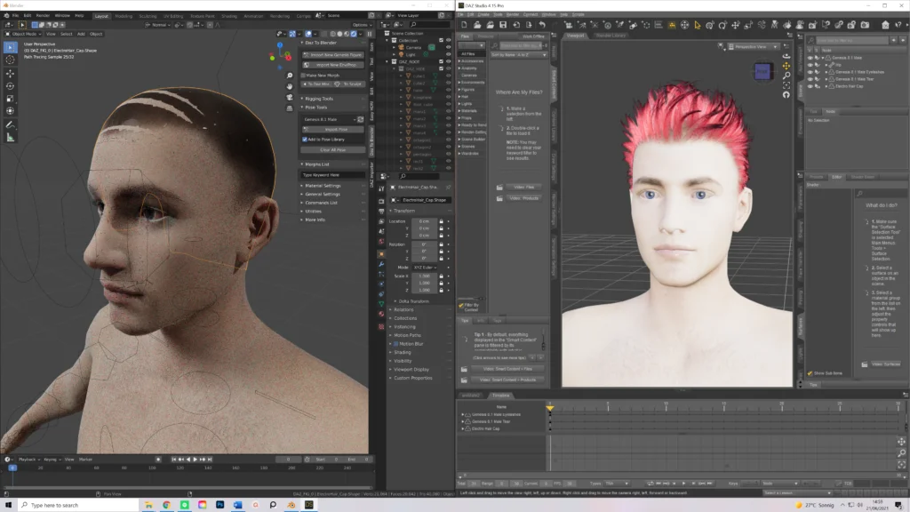Click the reset view icon in DAZ viewport
Viewport: 910px width, 512px height.
(x=786, y=94)
